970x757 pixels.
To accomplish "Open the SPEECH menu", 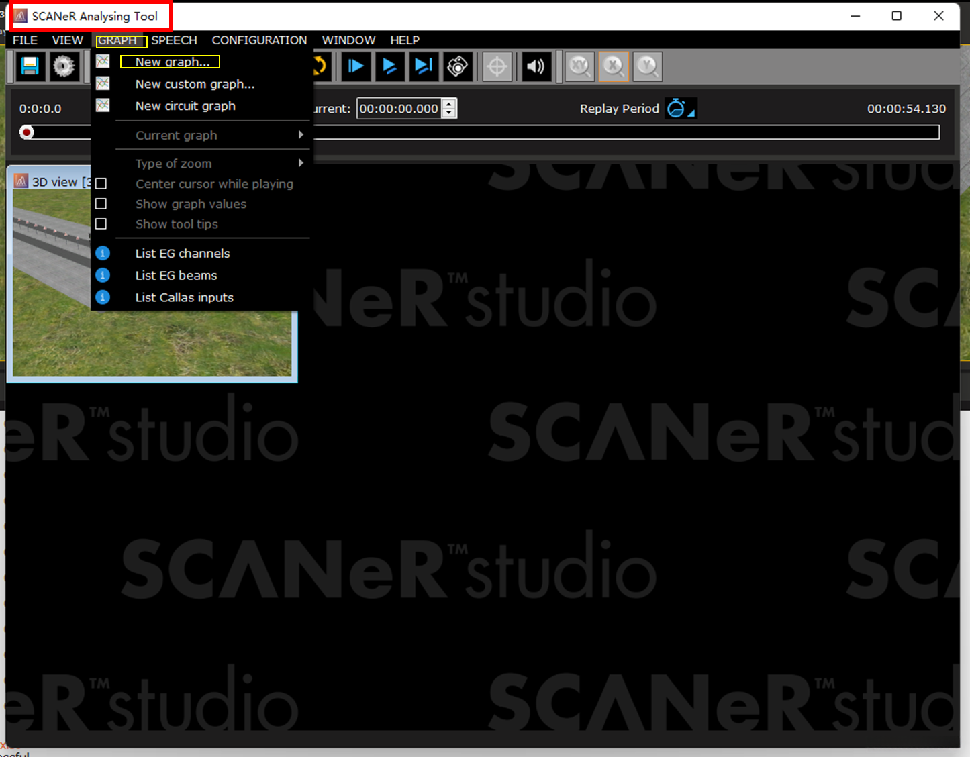I will point(175,40).
